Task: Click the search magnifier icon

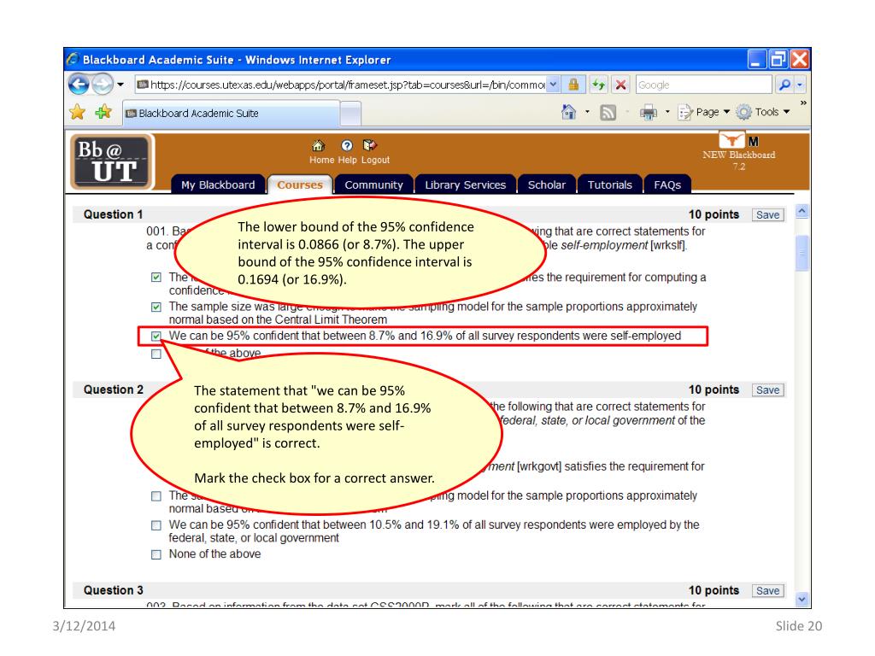Action: click(x=784, y=85)
